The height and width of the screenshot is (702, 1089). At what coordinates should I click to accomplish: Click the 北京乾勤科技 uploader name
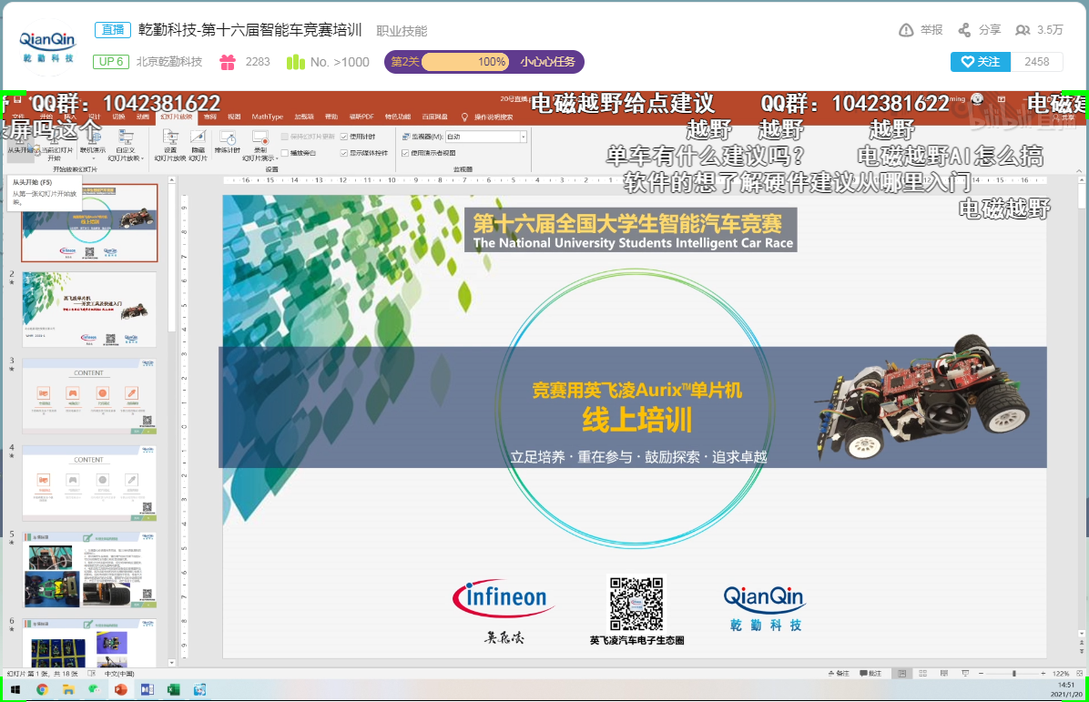[x=168, y=62]
